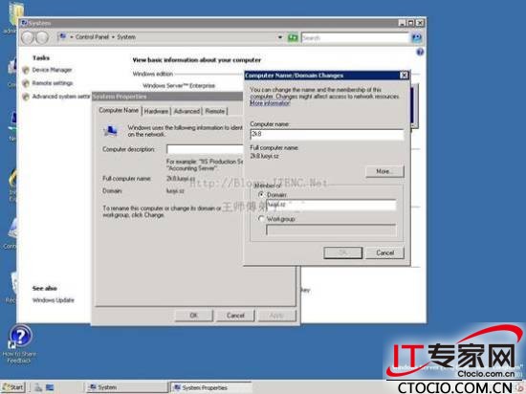Click the computer icon in System Properties
This screenshot has width=526, height=394.
(110, 130)
